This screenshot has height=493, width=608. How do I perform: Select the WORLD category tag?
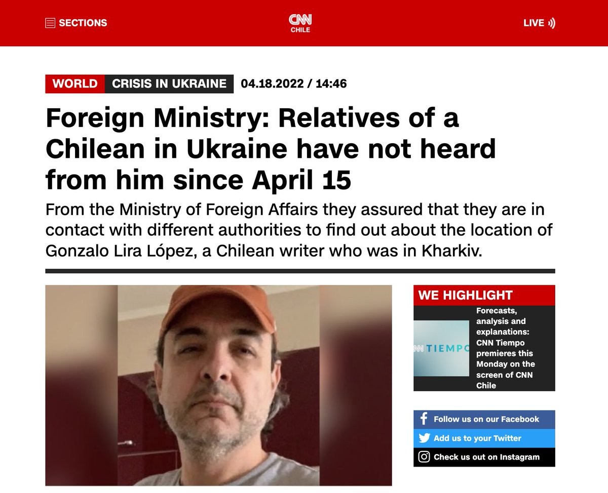pos(75,84)
